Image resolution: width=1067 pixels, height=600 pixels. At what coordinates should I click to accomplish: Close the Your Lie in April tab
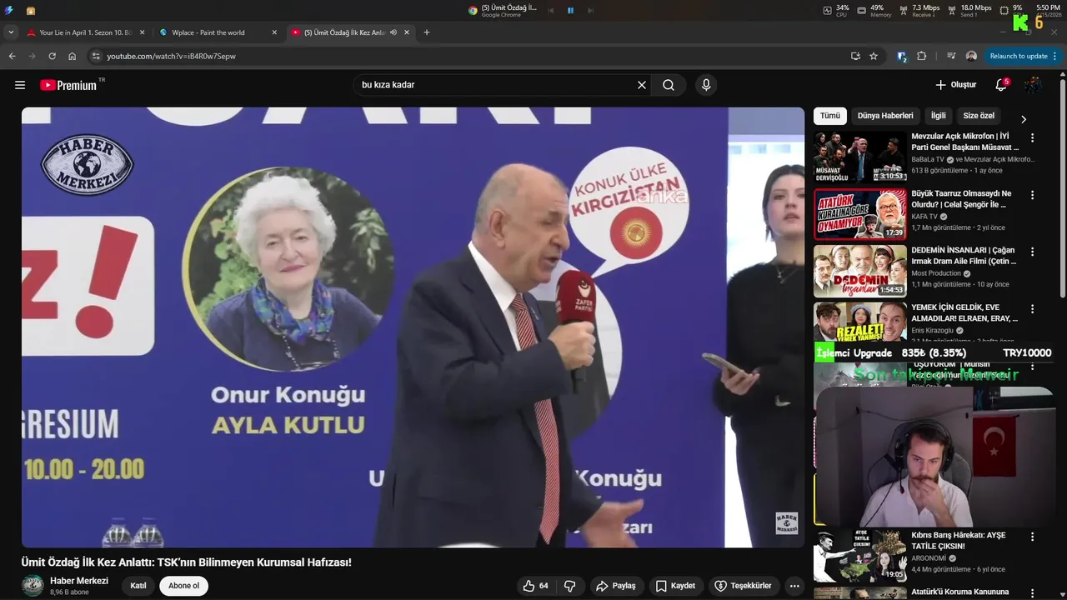coord(142,32)
